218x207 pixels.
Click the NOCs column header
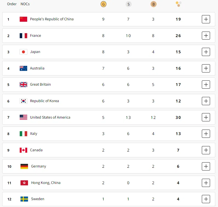[25, 4]
